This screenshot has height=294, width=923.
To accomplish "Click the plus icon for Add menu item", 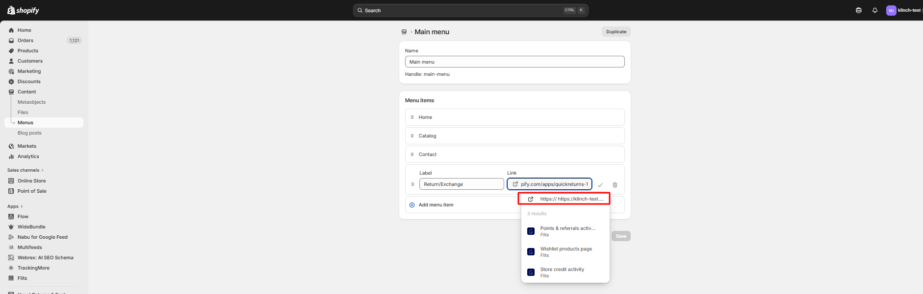I will coord(412,205).
